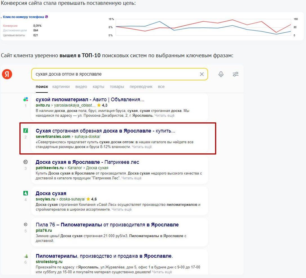Open pila76.ru domain link

point(44,230)
